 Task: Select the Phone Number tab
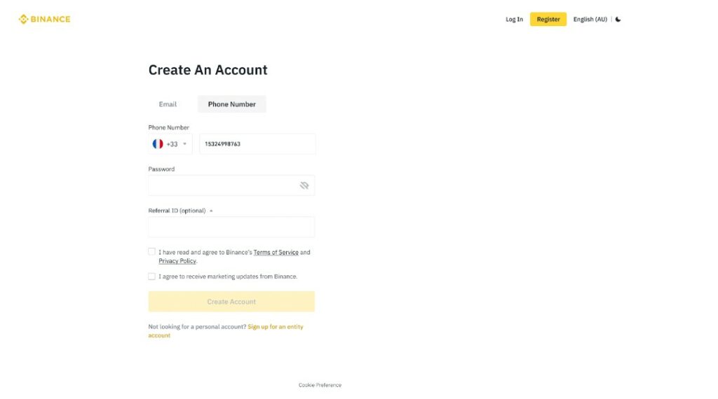point(231,104)
